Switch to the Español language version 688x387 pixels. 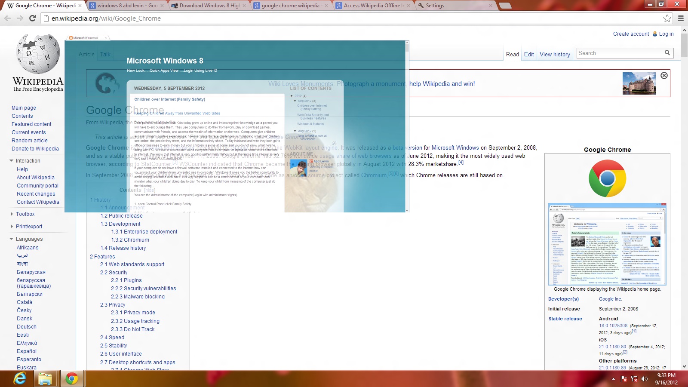click(27, 351)
